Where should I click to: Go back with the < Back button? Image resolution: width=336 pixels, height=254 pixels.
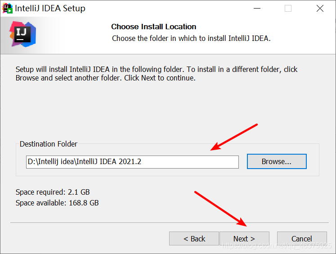pos(194,239)
